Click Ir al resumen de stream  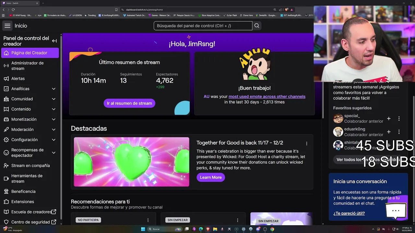tap(129, 103)
